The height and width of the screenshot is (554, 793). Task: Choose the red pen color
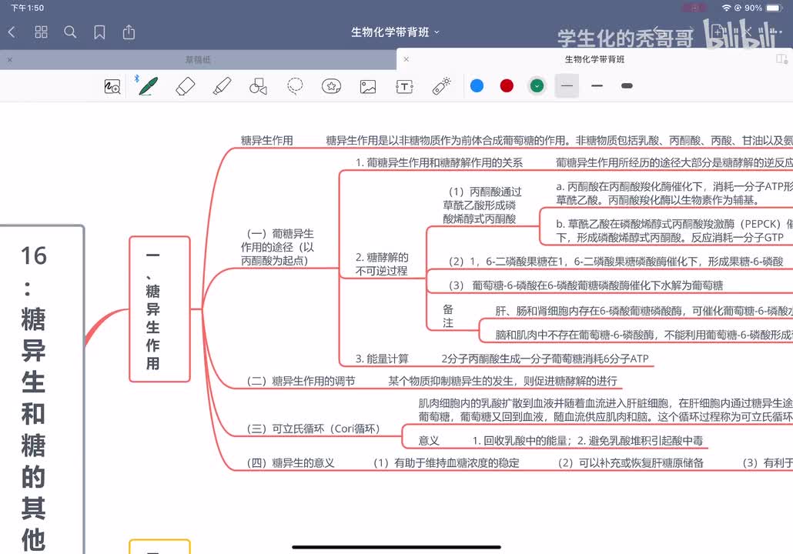coord(507,86)
